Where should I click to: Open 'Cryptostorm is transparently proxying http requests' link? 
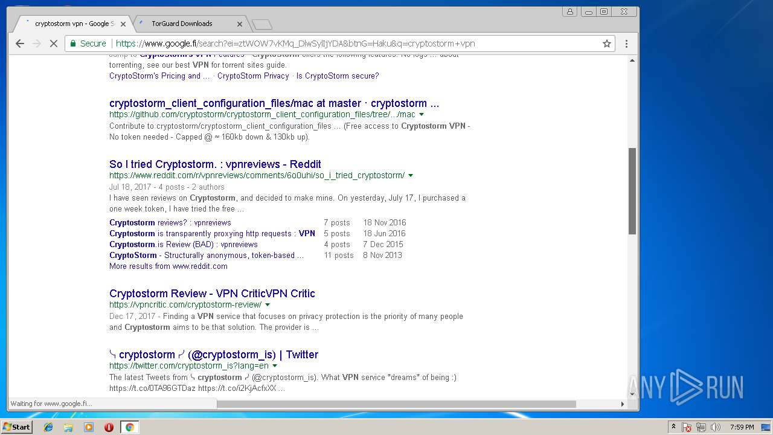click(x=212, y=234)
